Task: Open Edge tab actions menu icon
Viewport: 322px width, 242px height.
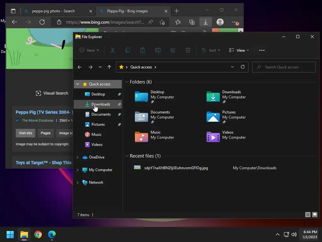Action: pyautogui.click(x=13, y=11)
